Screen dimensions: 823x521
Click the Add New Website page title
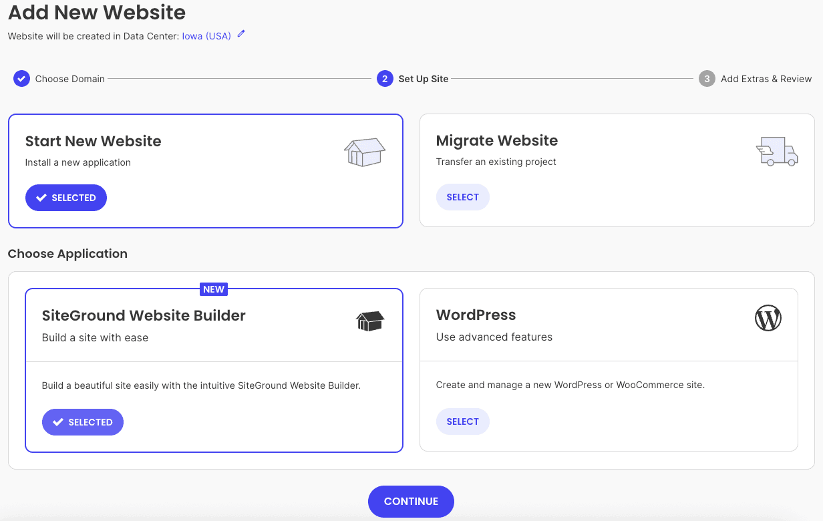point(97,12)
